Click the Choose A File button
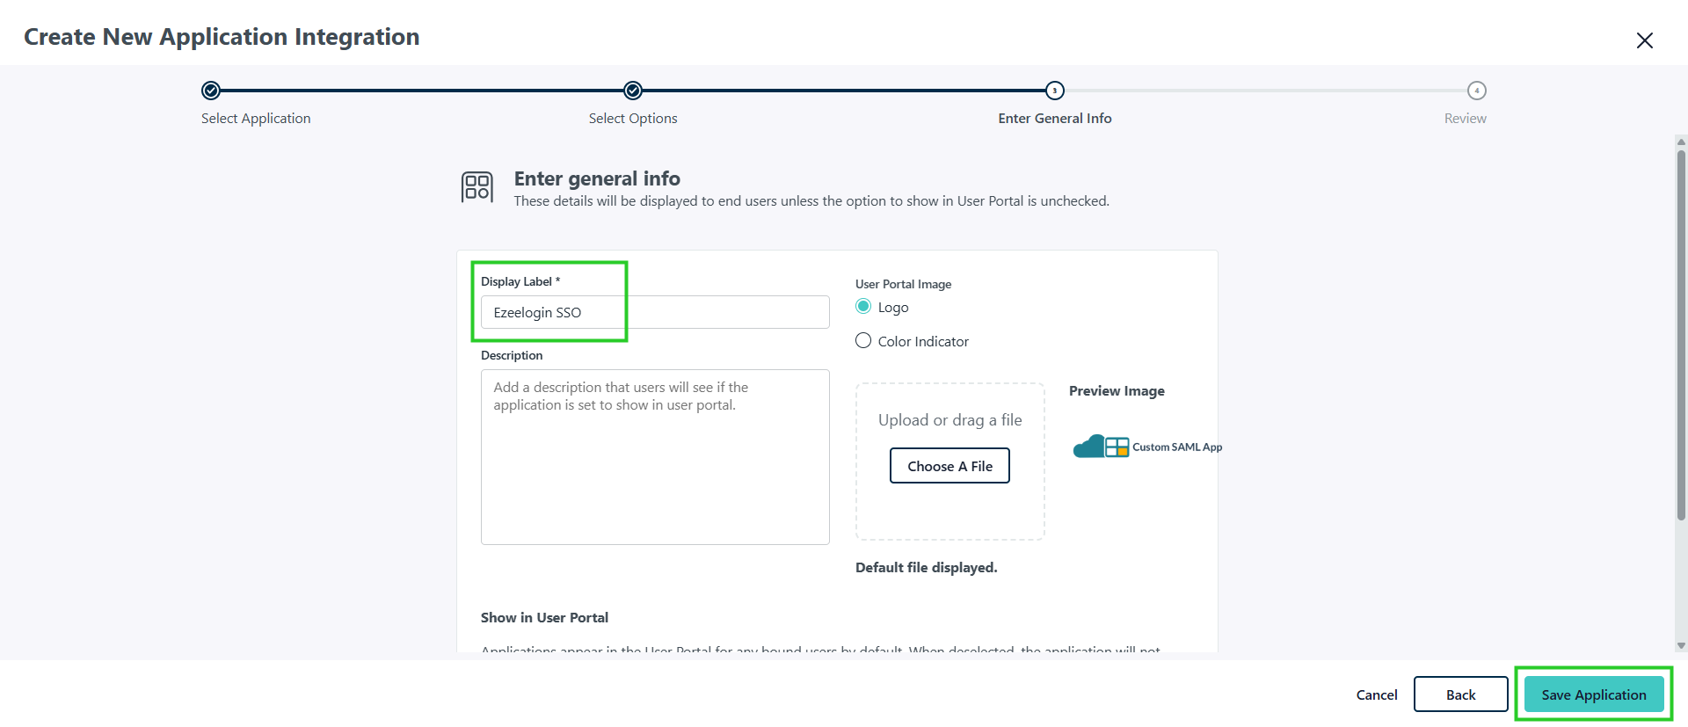 tap(949, 466)
